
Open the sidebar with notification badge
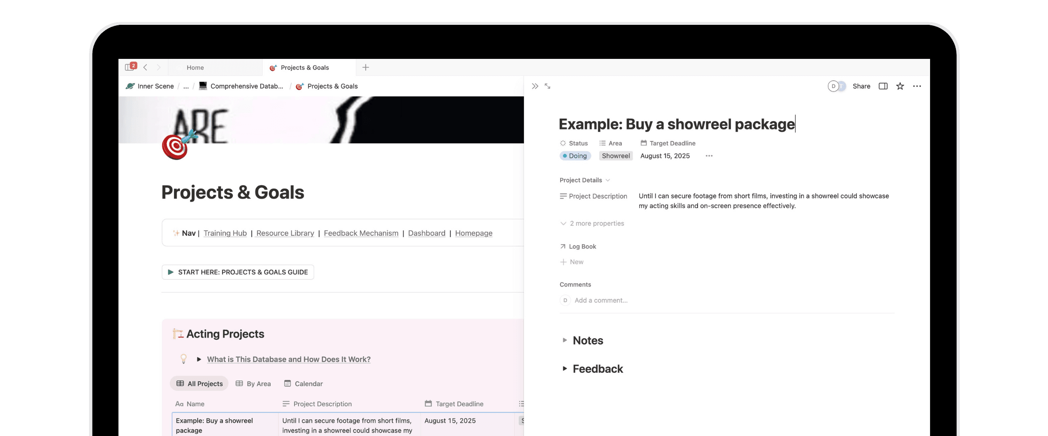pos(130,67)
